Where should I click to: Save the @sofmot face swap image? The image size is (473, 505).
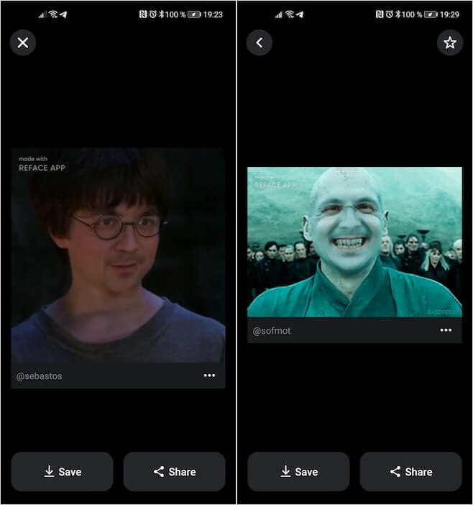pos(298,471)
